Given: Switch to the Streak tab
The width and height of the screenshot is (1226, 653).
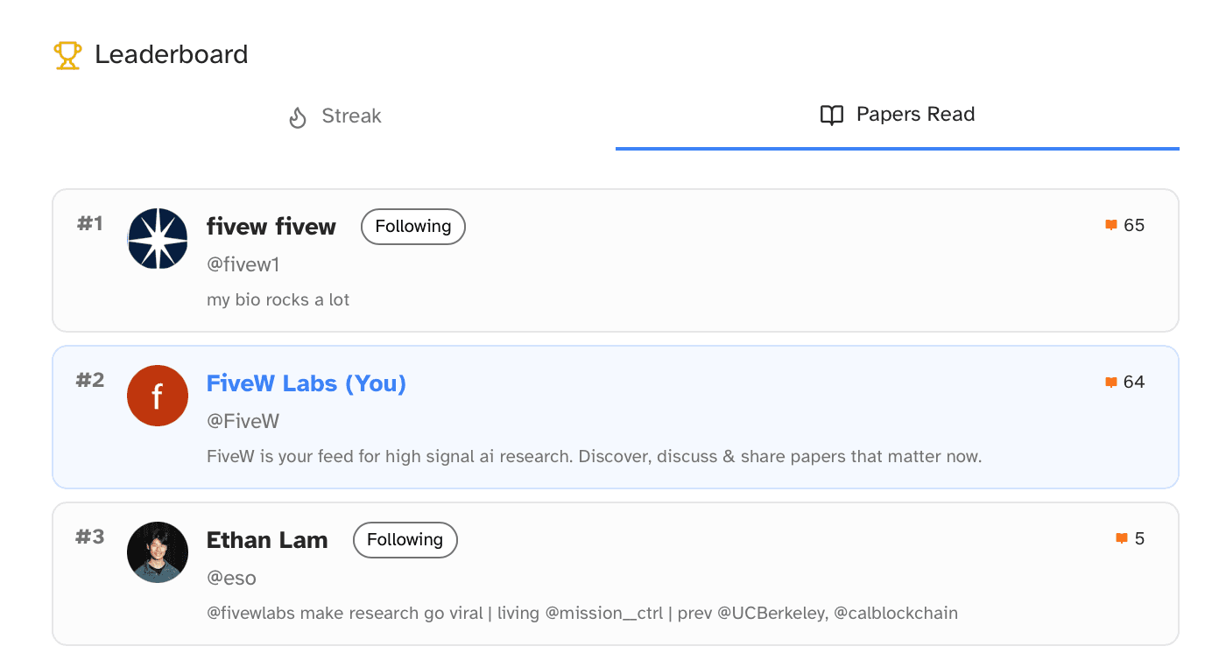Looking at the screenshot, I should (334, 116).
